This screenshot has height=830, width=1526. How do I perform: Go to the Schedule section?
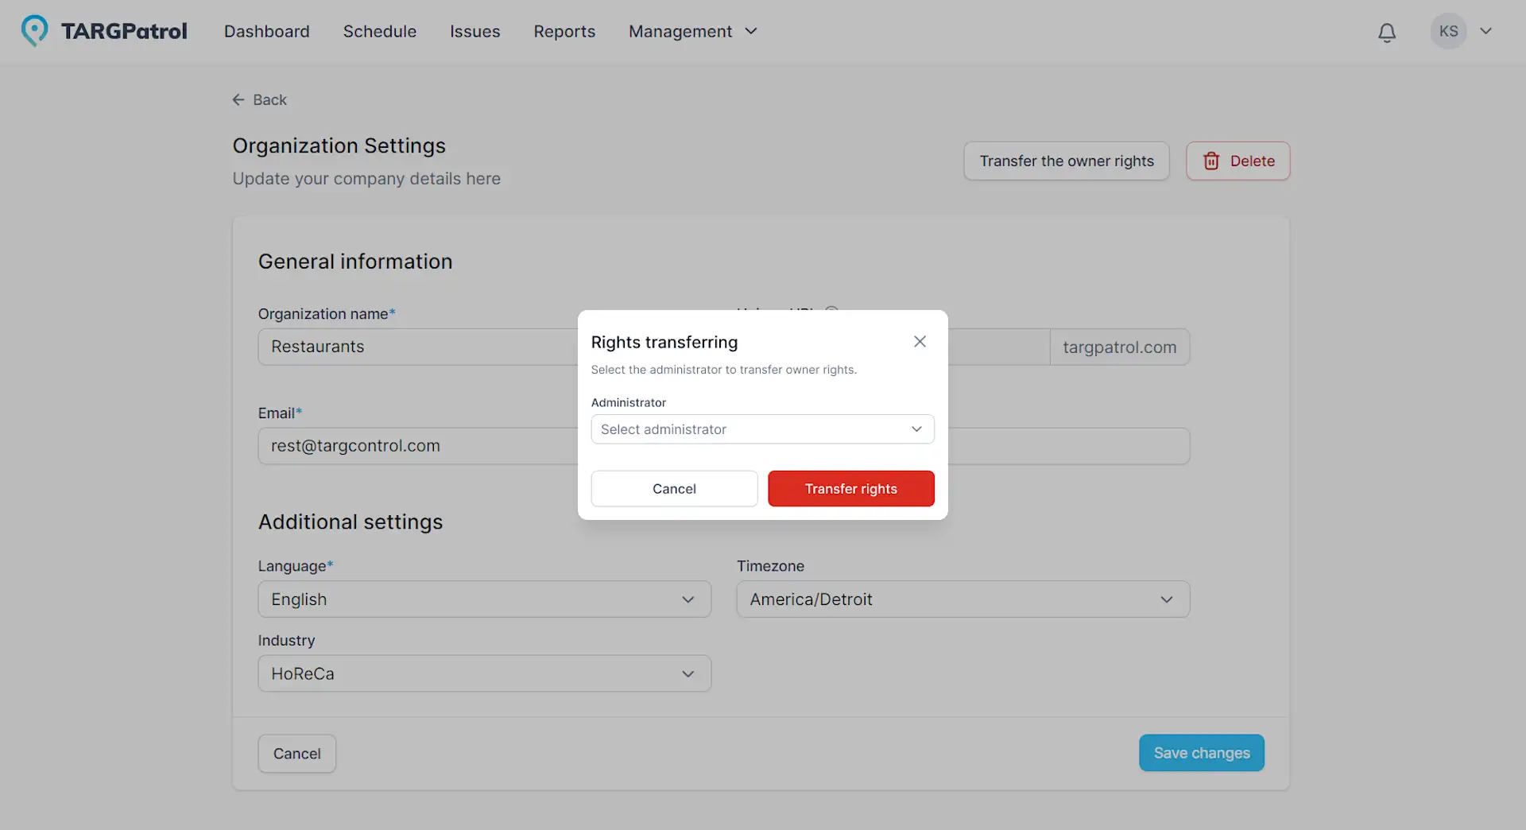379,32
